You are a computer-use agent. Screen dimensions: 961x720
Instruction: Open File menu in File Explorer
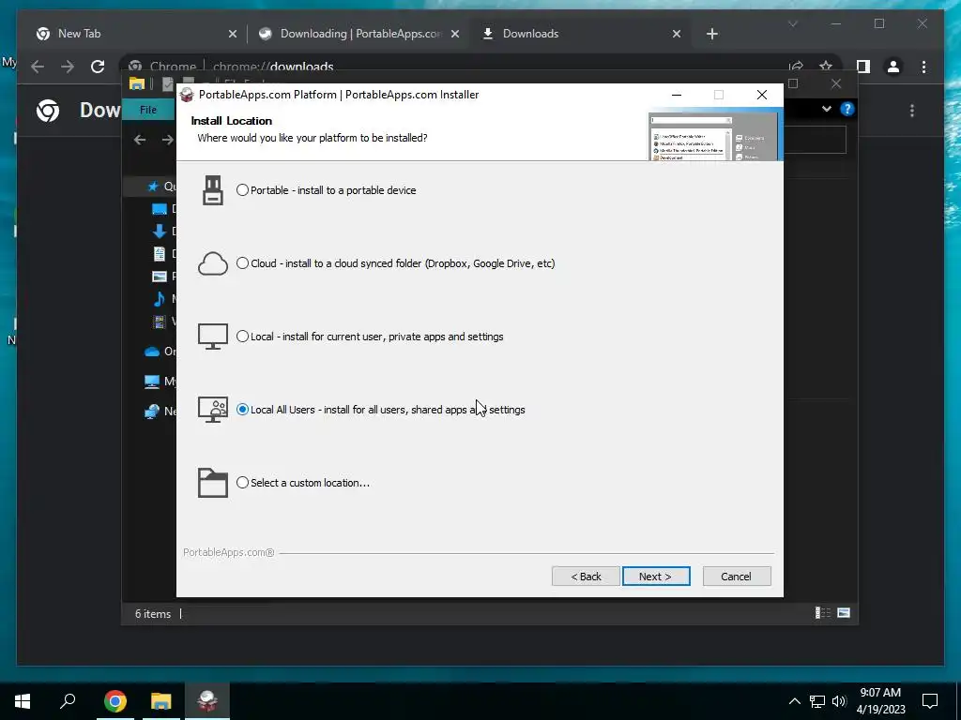click(148, 110)
